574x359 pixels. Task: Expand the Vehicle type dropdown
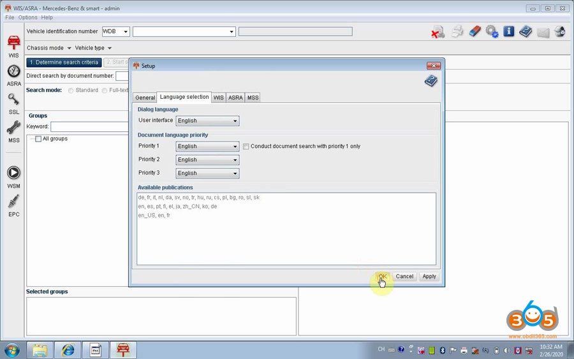pos(93,48)
